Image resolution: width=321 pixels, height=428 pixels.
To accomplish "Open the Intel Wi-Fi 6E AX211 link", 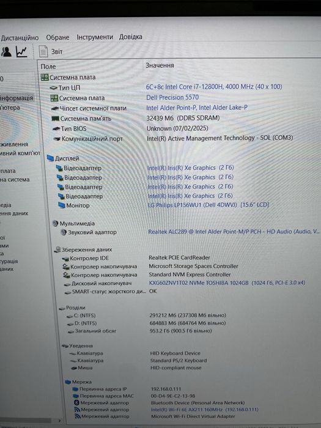I will pos(205,410).
